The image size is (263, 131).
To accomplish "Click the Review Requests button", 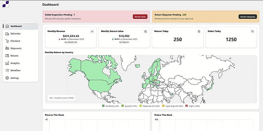I will tap(248, 17).
